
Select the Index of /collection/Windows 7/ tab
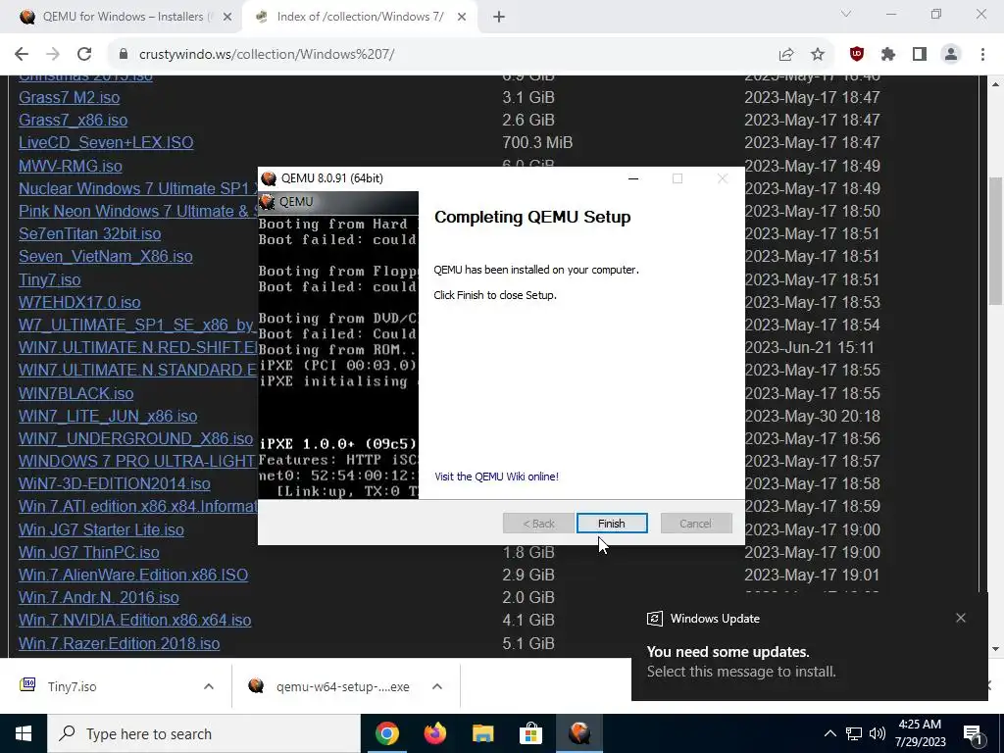361,17
